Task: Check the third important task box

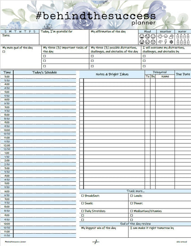Action: (x=45, y=66)
